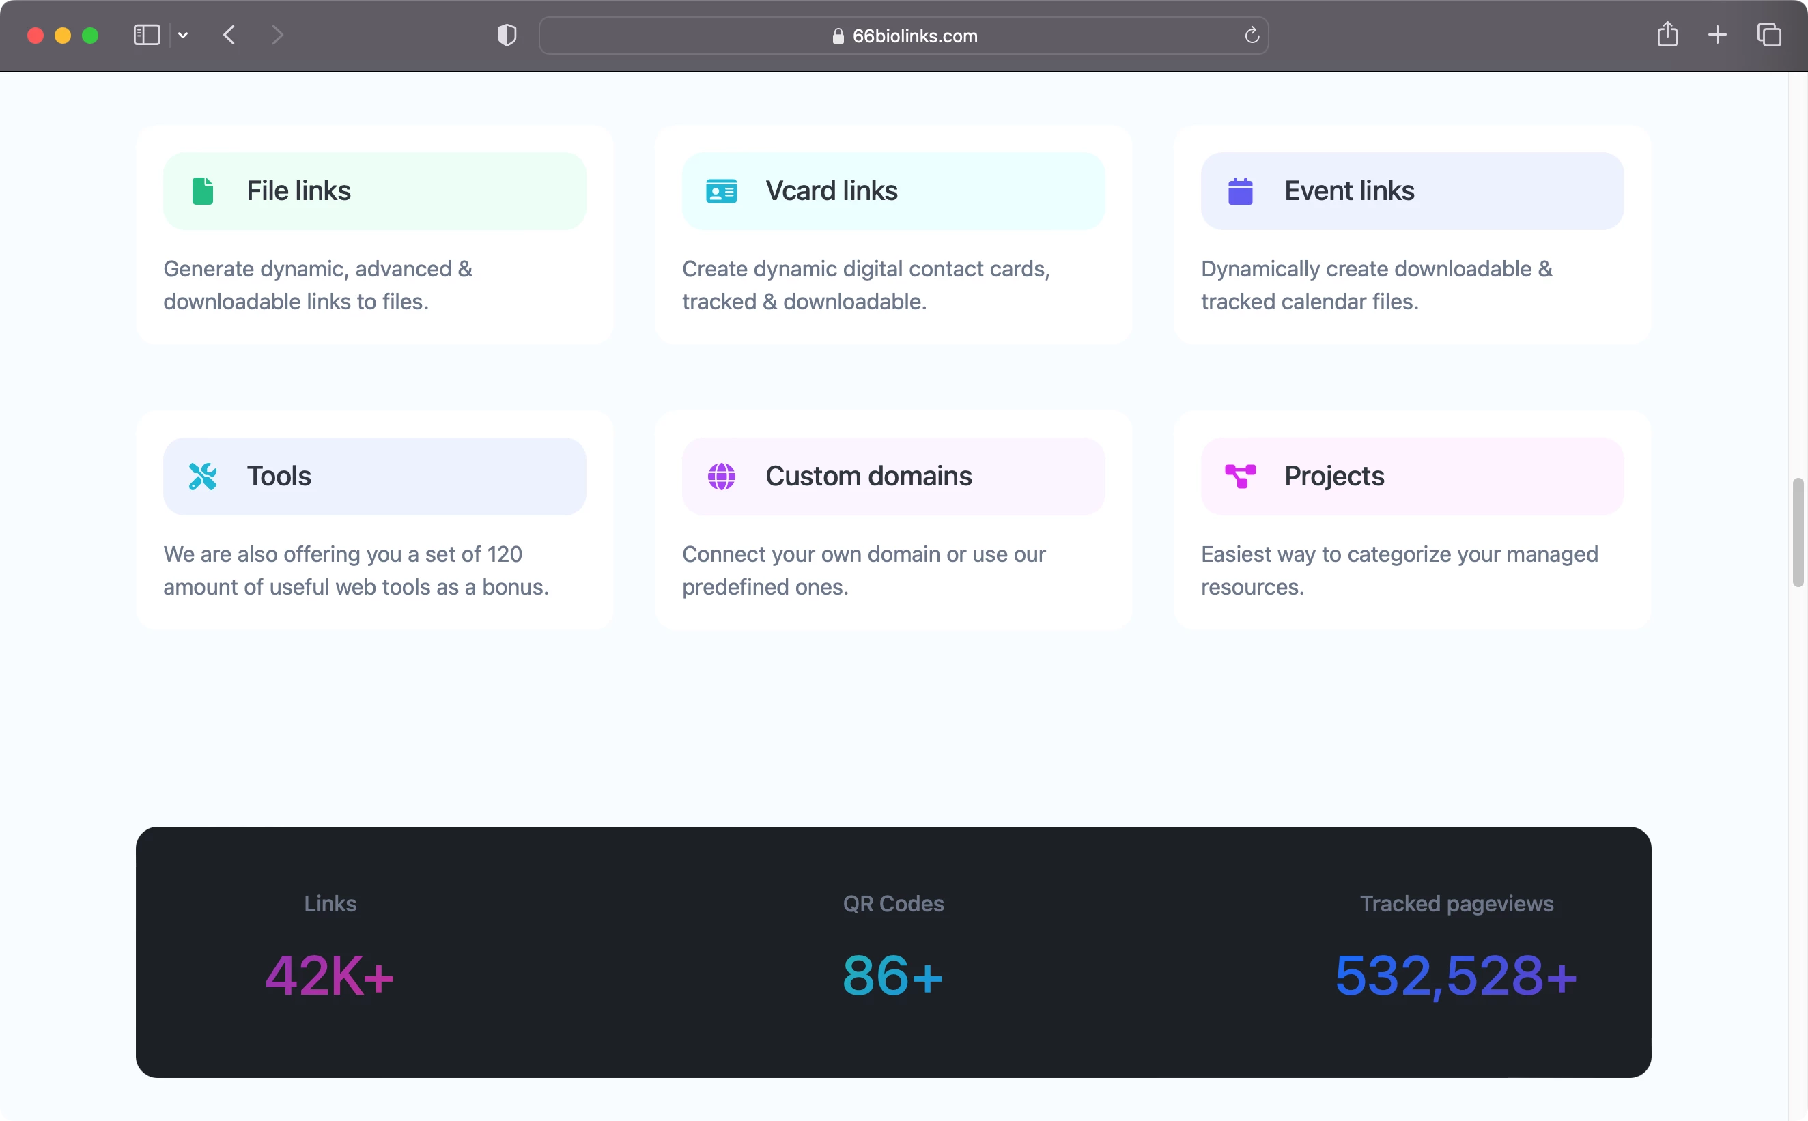Click the Links 42K+ statistic
1808x1121 pixels.
click(x=330, y=976)
